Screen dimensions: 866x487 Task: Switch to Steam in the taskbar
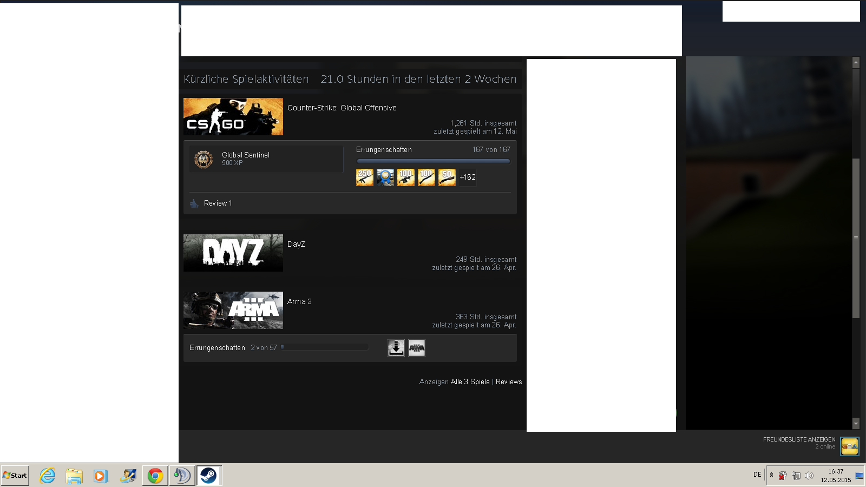coord(208,476)
